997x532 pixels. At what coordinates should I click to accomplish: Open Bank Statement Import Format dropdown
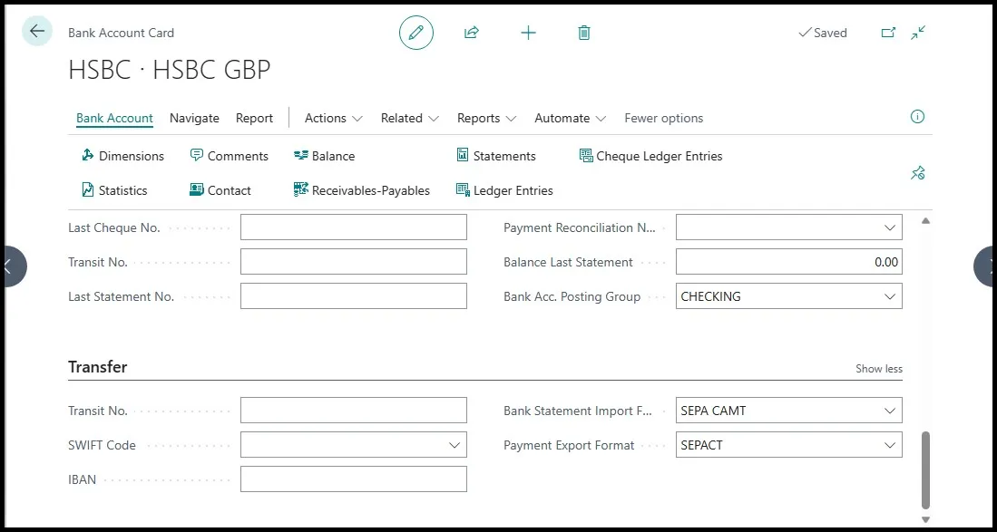890,411
